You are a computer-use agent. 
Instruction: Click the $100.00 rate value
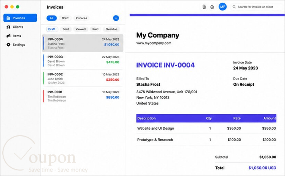[x=234, y=140]
